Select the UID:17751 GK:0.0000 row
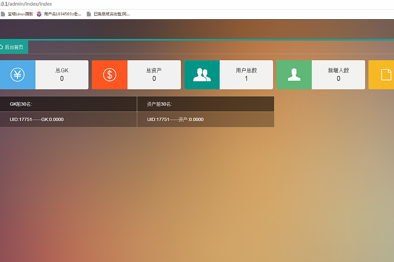This screenshot has height=262, width=394. pyautogui.click(x=37, y=120)
